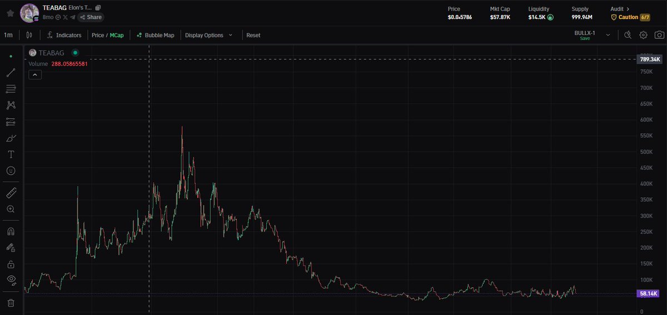Screen dimensions: 667x315
Task: Take a chart snapshot with camera icon
Action: click(659, 35)
